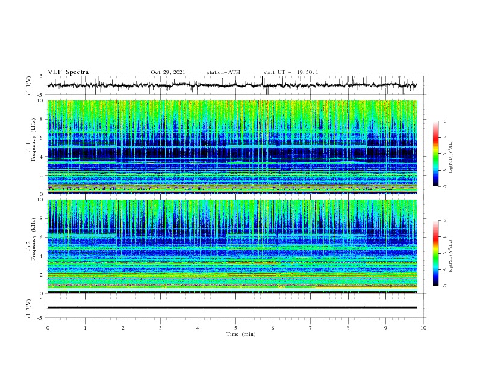
Task: Click the "-3" label on ch.1 color bar
Action: coord(444,121)
